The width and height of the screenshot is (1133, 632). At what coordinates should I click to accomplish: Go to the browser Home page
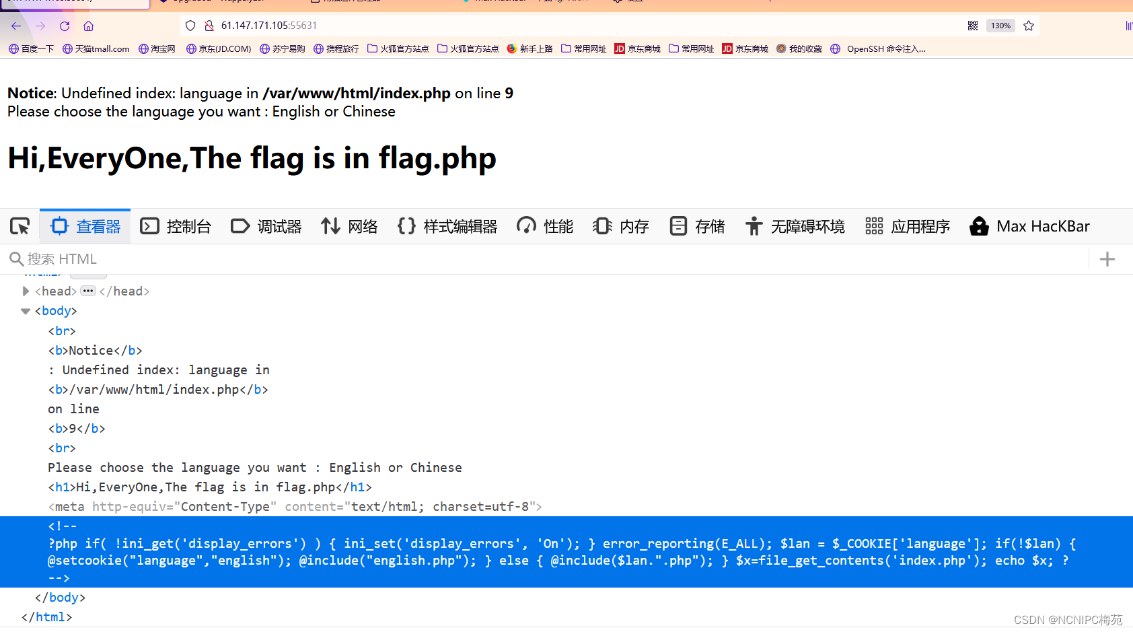(88, 26)
